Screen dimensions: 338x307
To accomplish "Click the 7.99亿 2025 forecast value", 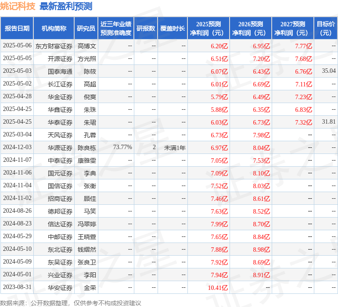I will 219,224.
